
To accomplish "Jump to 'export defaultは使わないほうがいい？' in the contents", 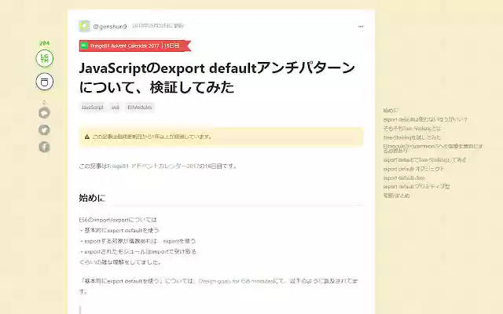I will pos(425,119).
